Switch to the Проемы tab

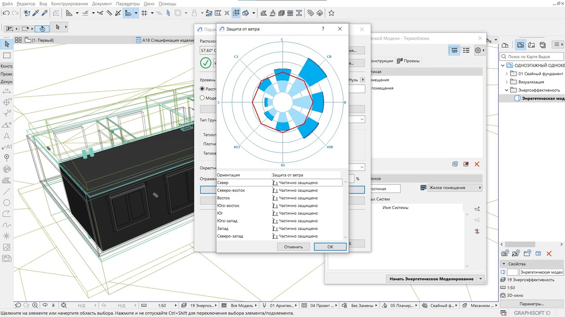coord(408,61)
